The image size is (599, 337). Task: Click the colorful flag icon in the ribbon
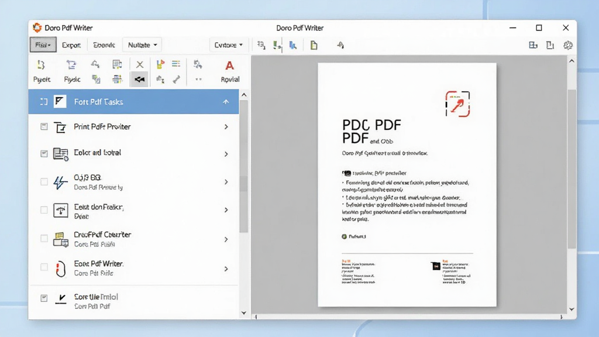click(x=160, y=64)
